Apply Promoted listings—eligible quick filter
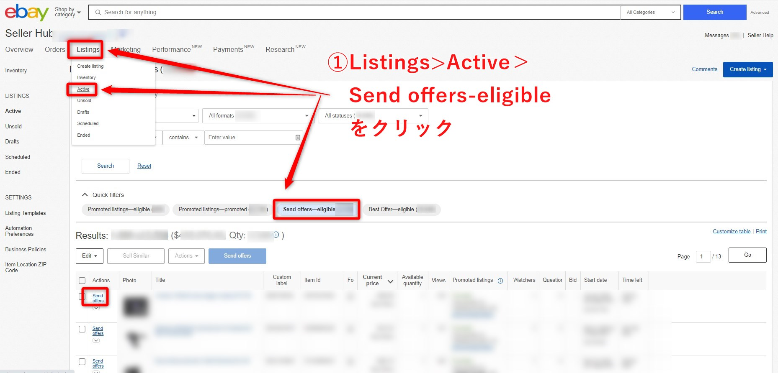 coord(125,209)
